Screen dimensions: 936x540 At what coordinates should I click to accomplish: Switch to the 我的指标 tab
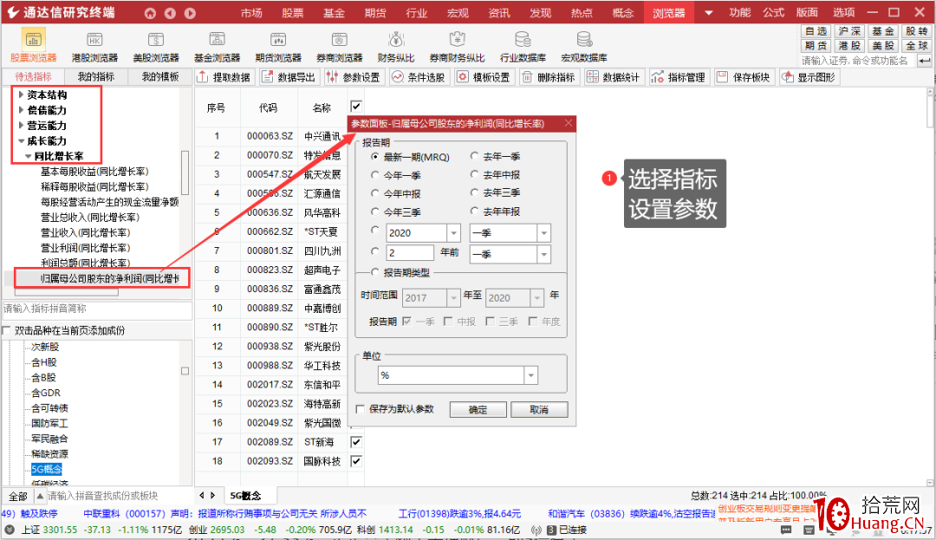[x=96, y=77]
